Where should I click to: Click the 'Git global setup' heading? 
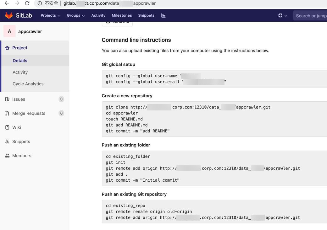click(119, 64)
